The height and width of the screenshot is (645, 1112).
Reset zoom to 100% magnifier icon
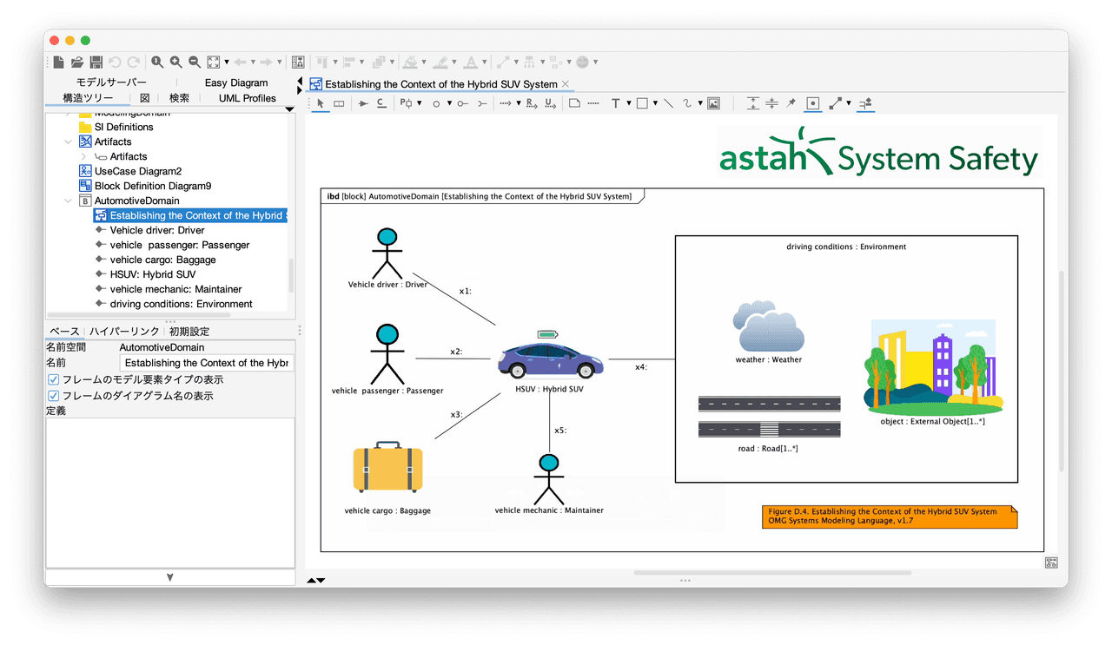(157, 62)
